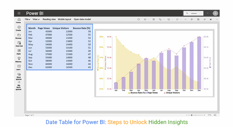Click the 62000 page views cell
The width and height of the screenshot is (233, 133).
[49, 67]
